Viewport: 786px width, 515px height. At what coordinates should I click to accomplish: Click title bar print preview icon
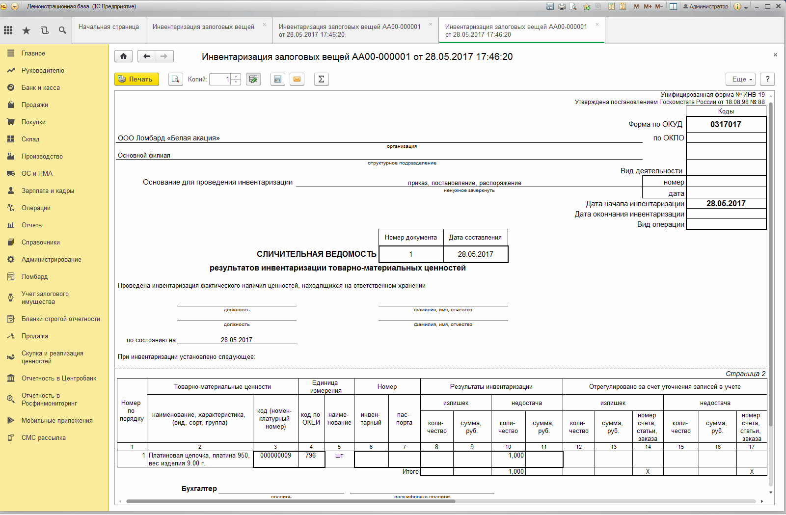coord(573,6)
